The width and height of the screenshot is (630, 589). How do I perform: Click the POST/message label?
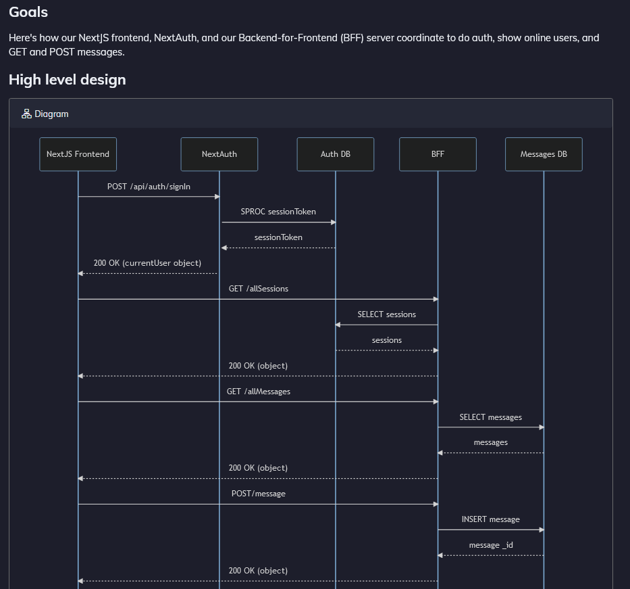click(x=259, y=494)
